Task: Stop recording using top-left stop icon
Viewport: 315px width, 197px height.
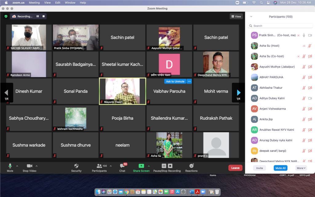Action: point(44,16)
